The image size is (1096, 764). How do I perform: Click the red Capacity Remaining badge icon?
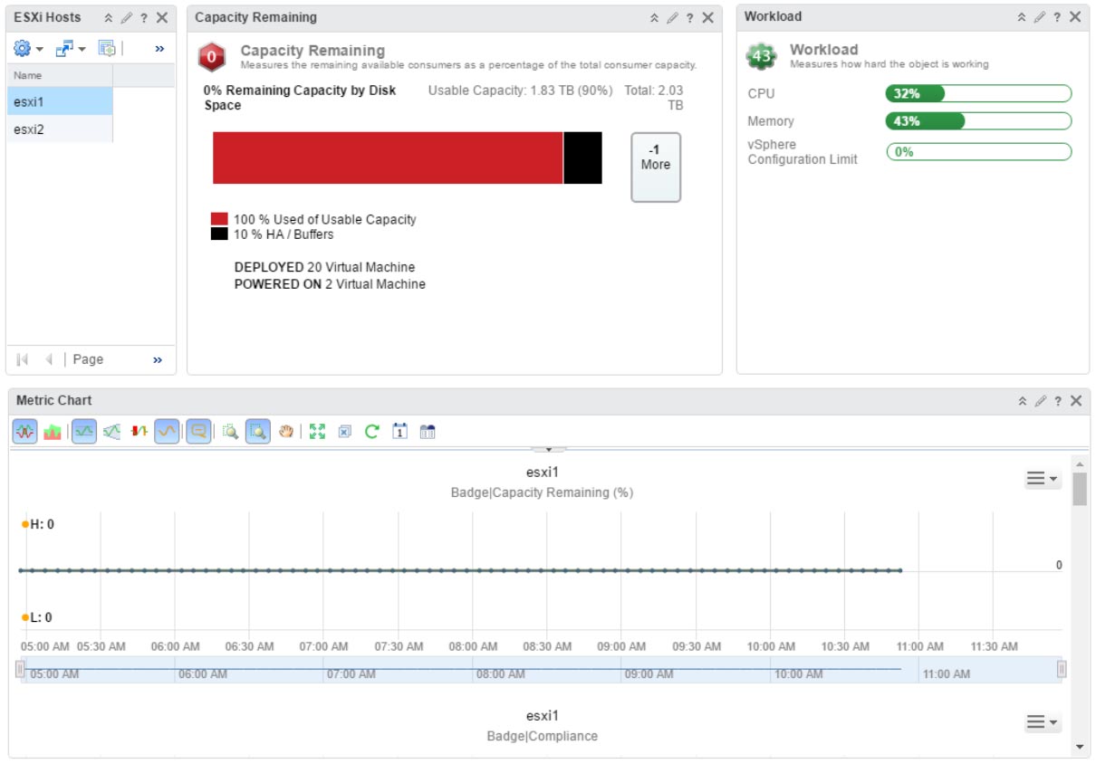point(212,57)
